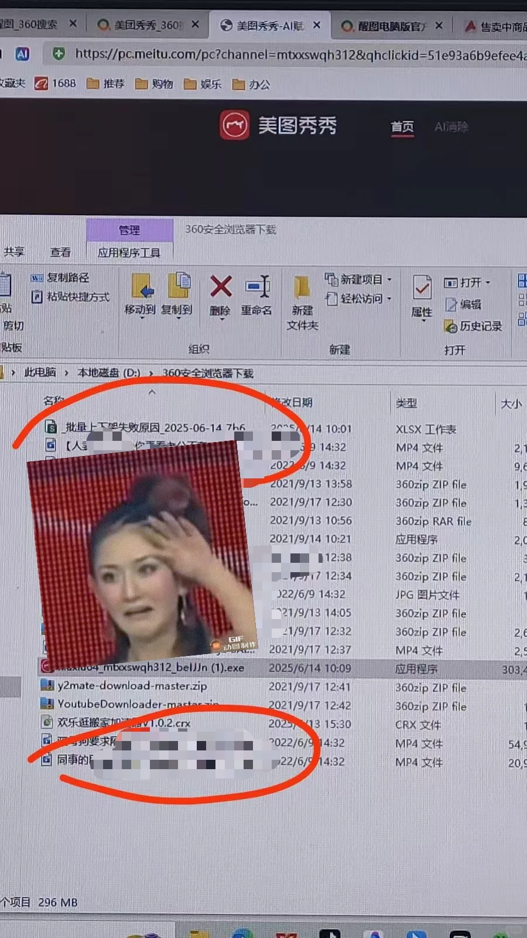Click the 同事的 MP4 file icon
Viewport: 527px width, 938px height.
[x=47, y=760]
